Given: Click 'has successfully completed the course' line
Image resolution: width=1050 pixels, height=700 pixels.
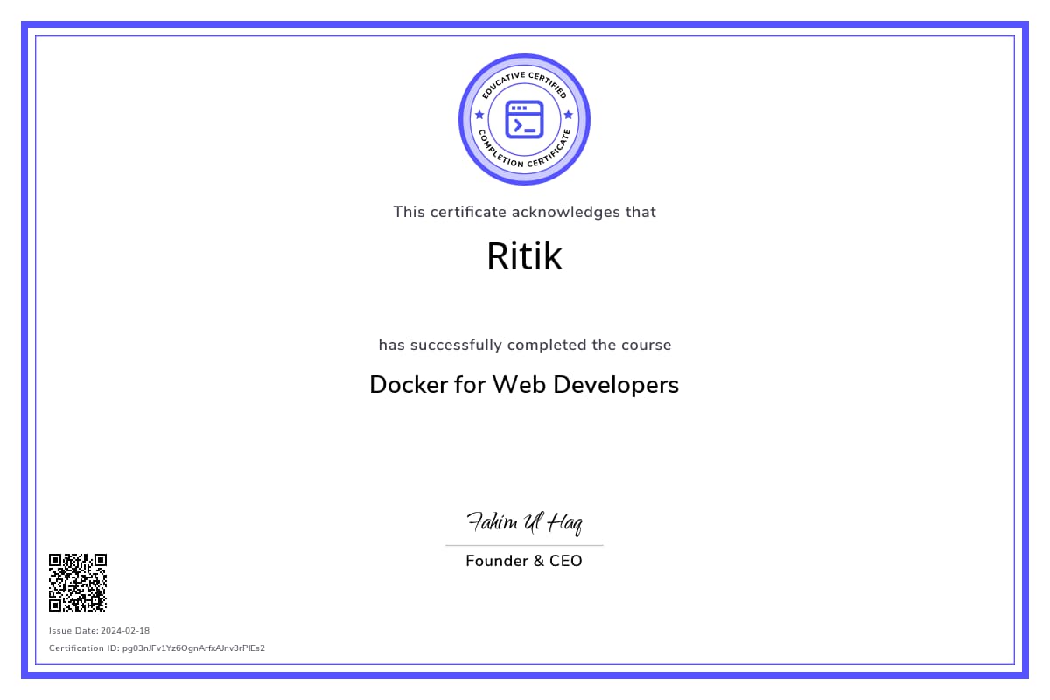Looking at the screenshot, I should click(524, 345).
